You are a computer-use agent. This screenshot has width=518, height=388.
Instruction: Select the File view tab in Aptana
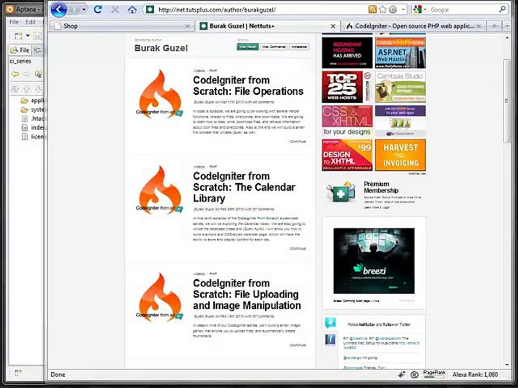(x=20, y=50)
